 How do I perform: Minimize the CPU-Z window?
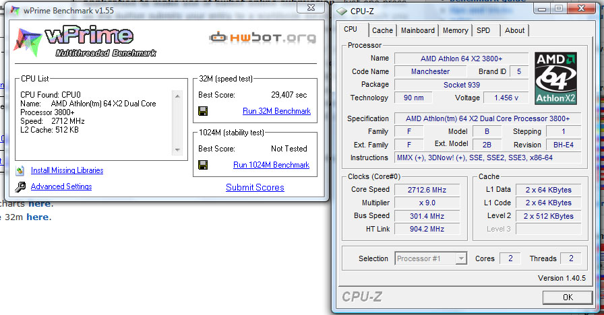(542, 9)
